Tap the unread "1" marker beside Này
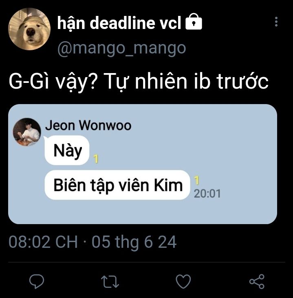The height and width of the screenshot is (298, 293). tap(96, 159)
